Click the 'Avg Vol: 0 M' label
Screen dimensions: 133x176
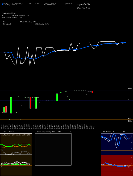pos(84,5)
